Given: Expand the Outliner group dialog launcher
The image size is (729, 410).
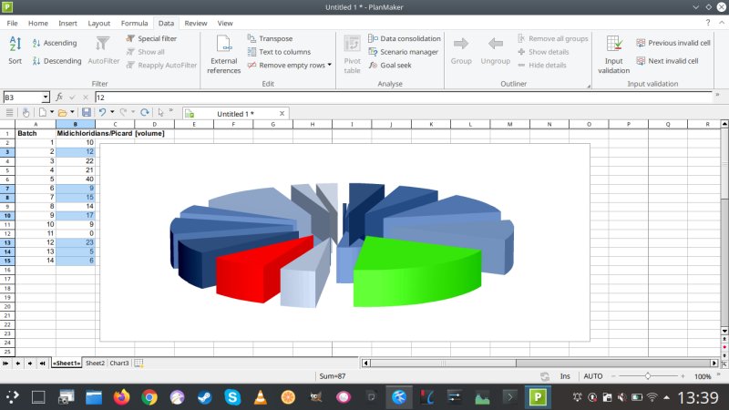Looking at the screenshot, I should 588,86.
